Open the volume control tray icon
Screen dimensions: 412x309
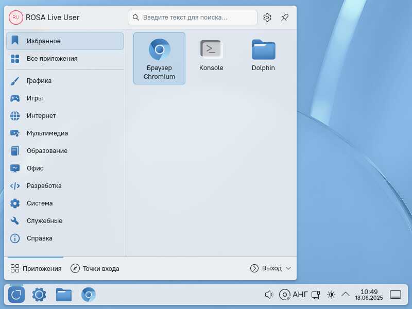pos(269,295)
